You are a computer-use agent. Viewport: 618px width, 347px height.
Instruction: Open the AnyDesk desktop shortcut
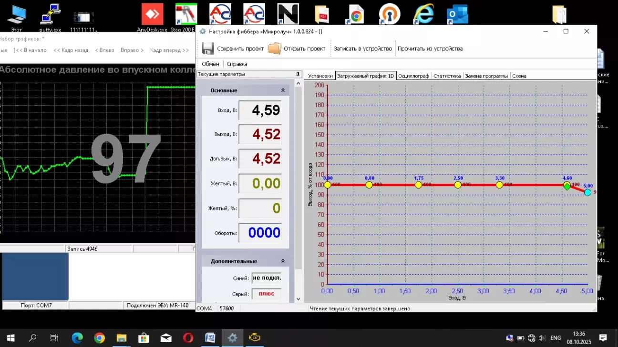coord(152,15)
